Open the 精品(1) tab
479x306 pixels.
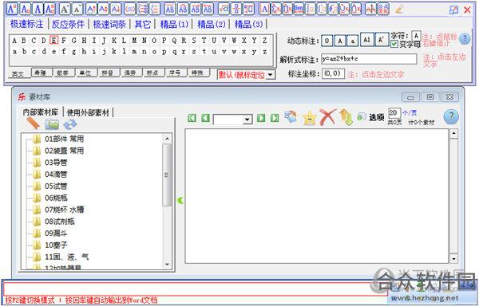point(174,24)
